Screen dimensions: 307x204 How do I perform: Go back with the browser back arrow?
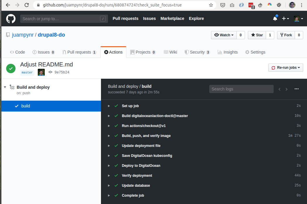pyautogui.click(x=8, y=5)
